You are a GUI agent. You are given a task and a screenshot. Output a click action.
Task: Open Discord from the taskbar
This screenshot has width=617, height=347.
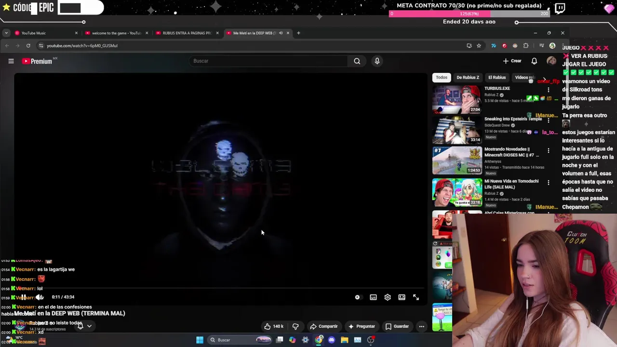331,340
